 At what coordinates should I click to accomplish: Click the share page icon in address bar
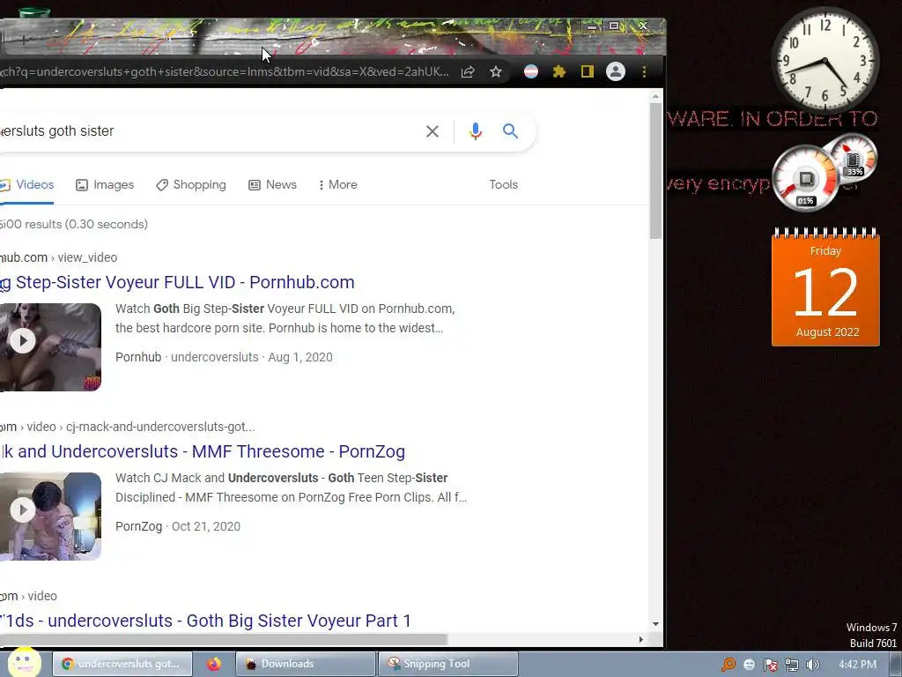[x=468, y=71]
